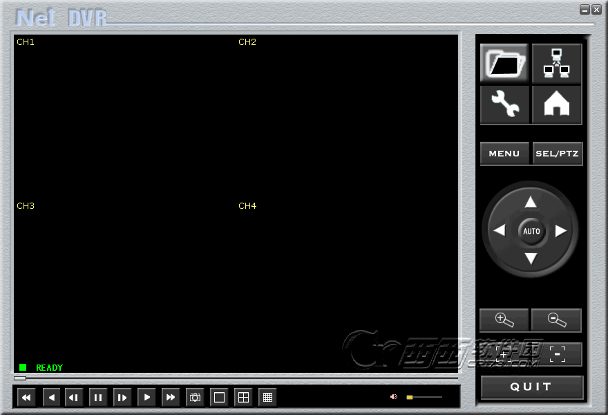
Task: Select the CH3 video pane
Action: 124,286
